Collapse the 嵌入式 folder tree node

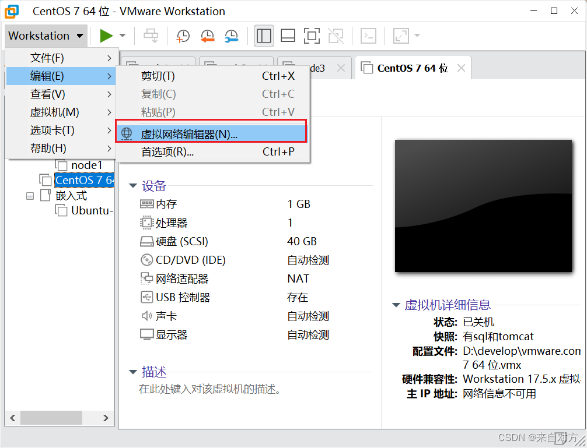(x=30, y=196)
